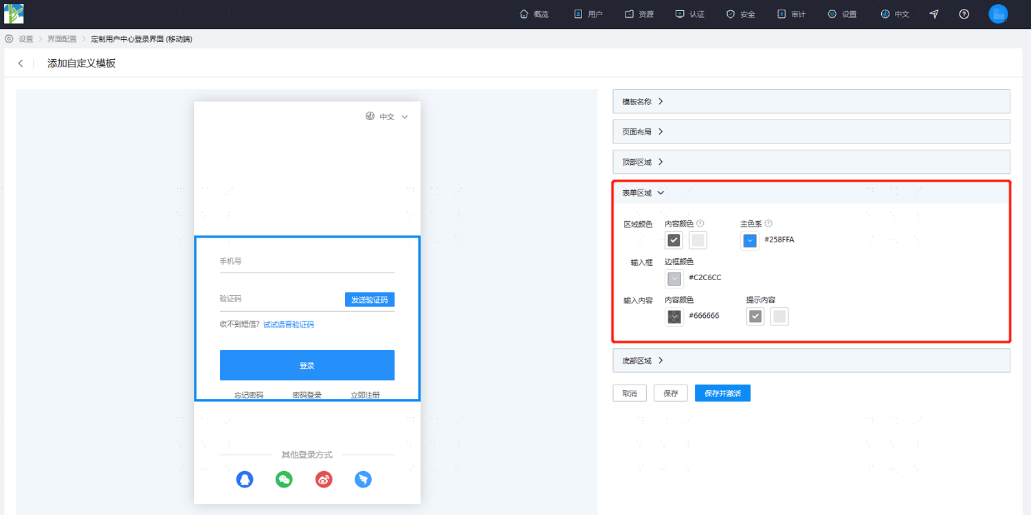The image size is (1031, 515).
Task: Click the DingTalk login icon
Action: 363,479
